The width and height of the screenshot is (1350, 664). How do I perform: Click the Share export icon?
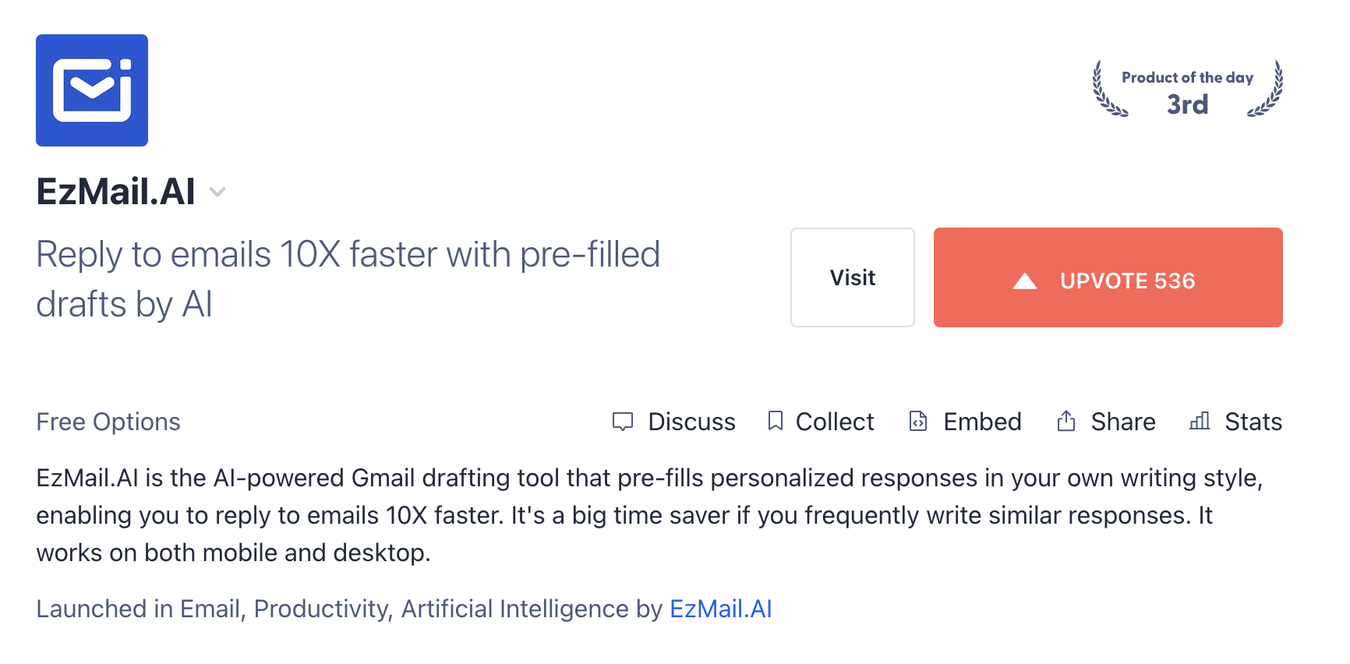1066,422
